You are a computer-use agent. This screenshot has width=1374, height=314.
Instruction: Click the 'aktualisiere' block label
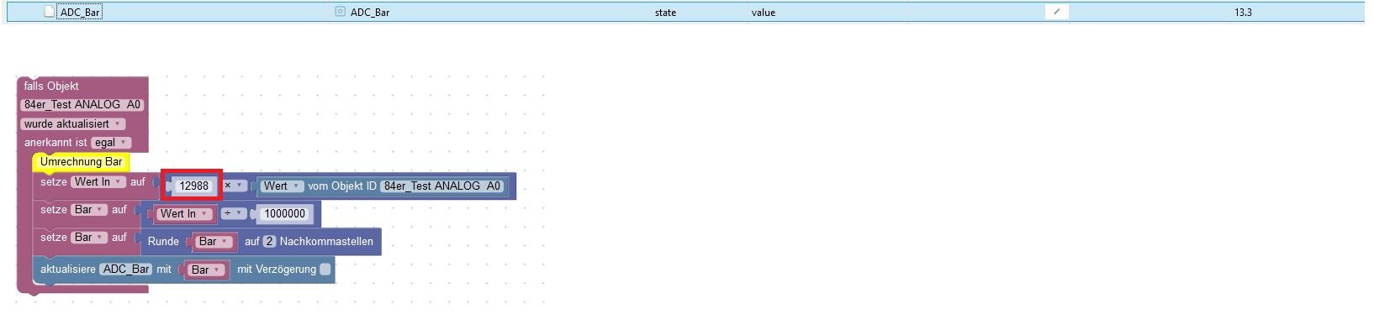[x=67, y=270]
